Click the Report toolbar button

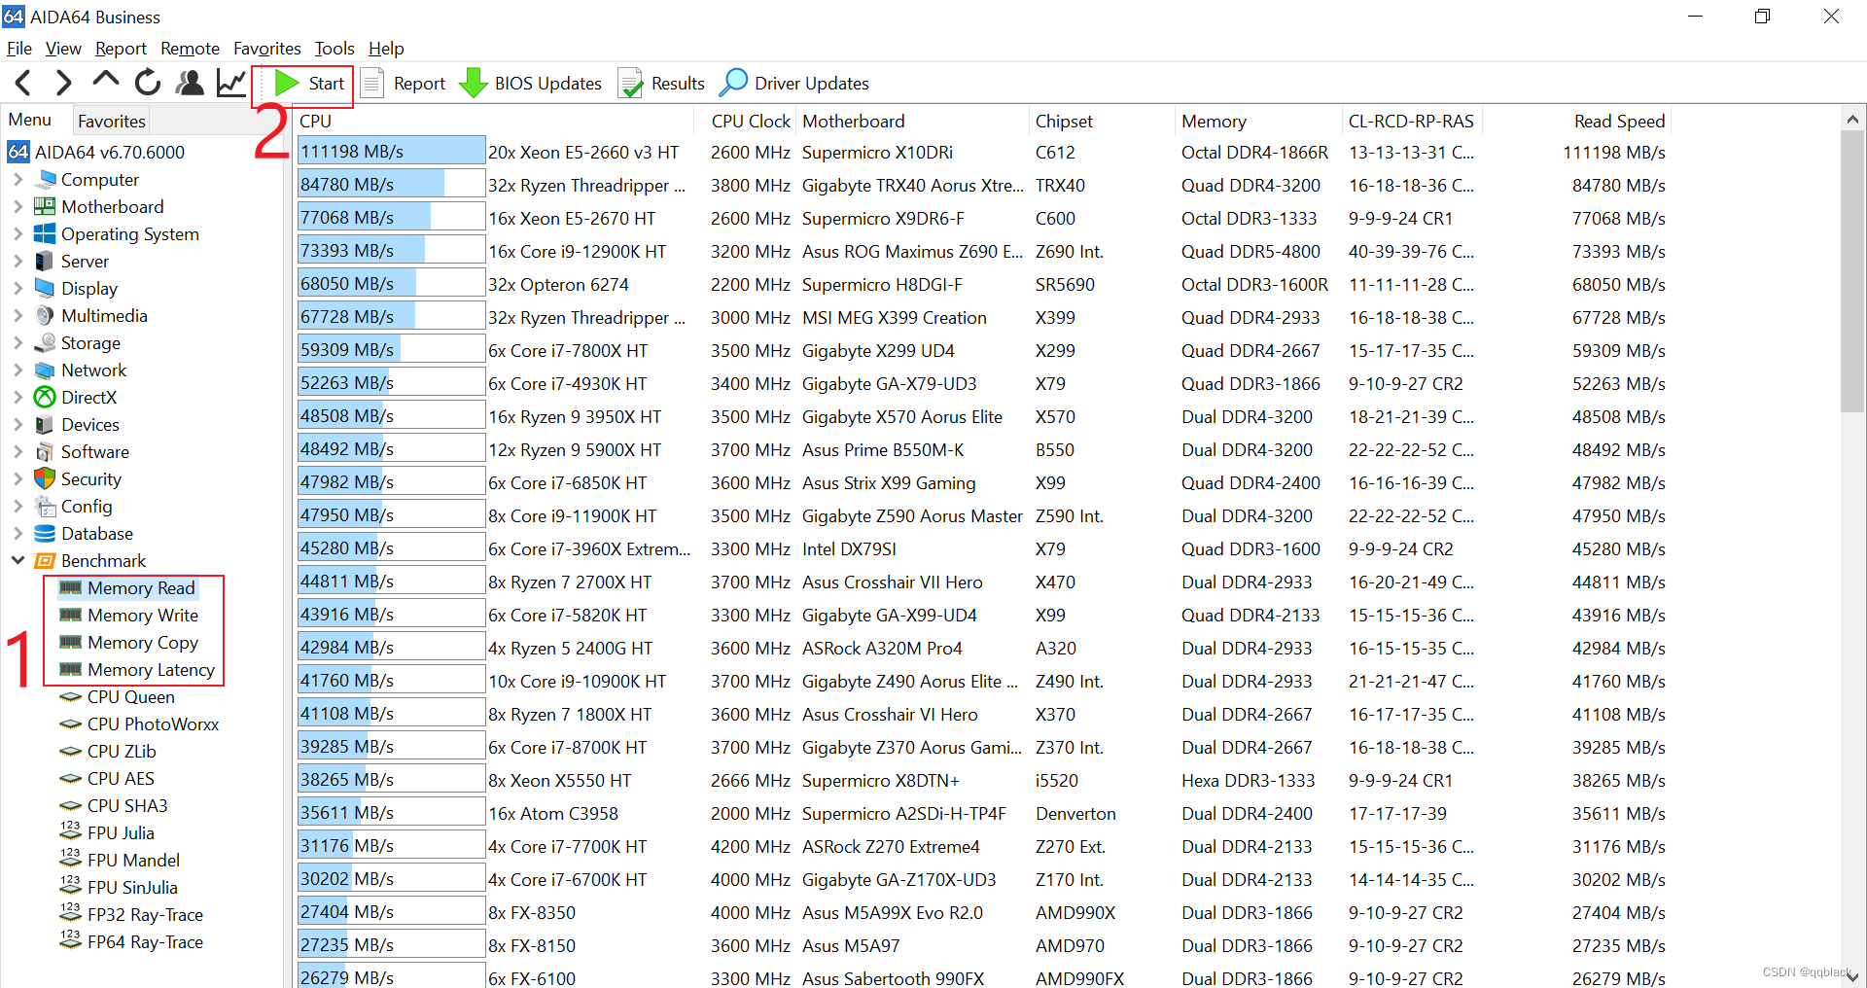(404, 84)
